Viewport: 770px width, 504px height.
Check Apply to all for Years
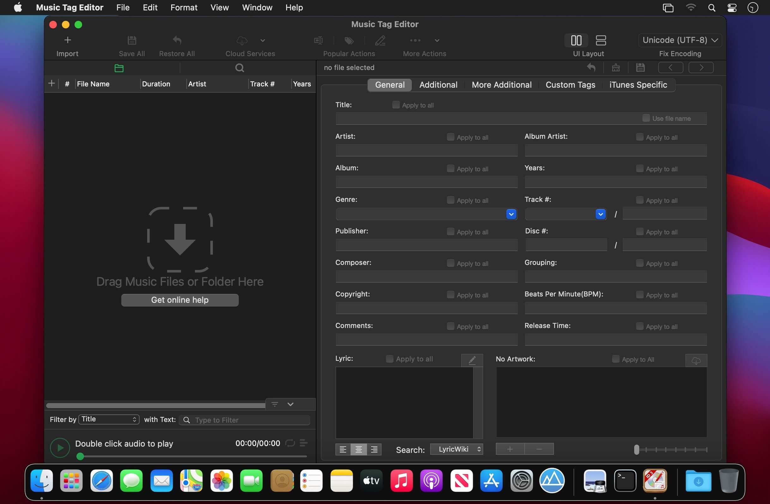click(x=640, y=169)
